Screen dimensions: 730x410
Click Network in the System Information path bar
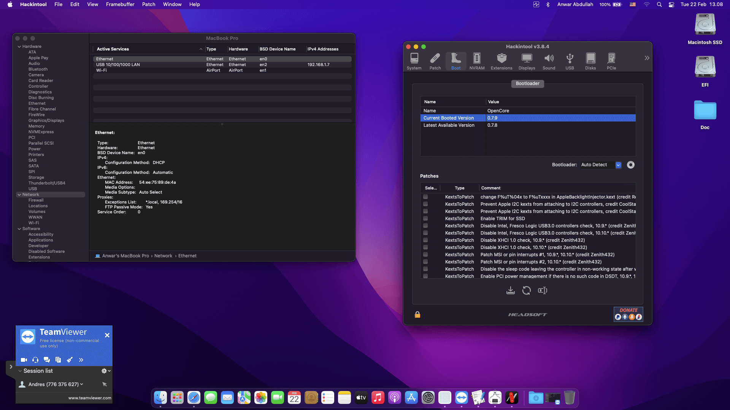point(163,256)
